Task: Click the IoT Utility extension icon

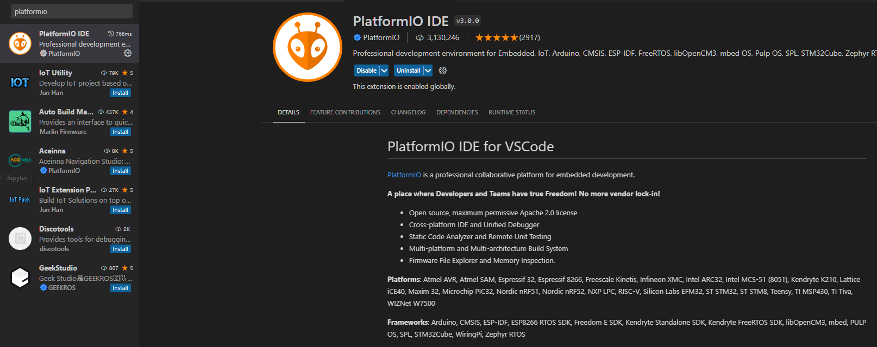Action: (20, 82)
